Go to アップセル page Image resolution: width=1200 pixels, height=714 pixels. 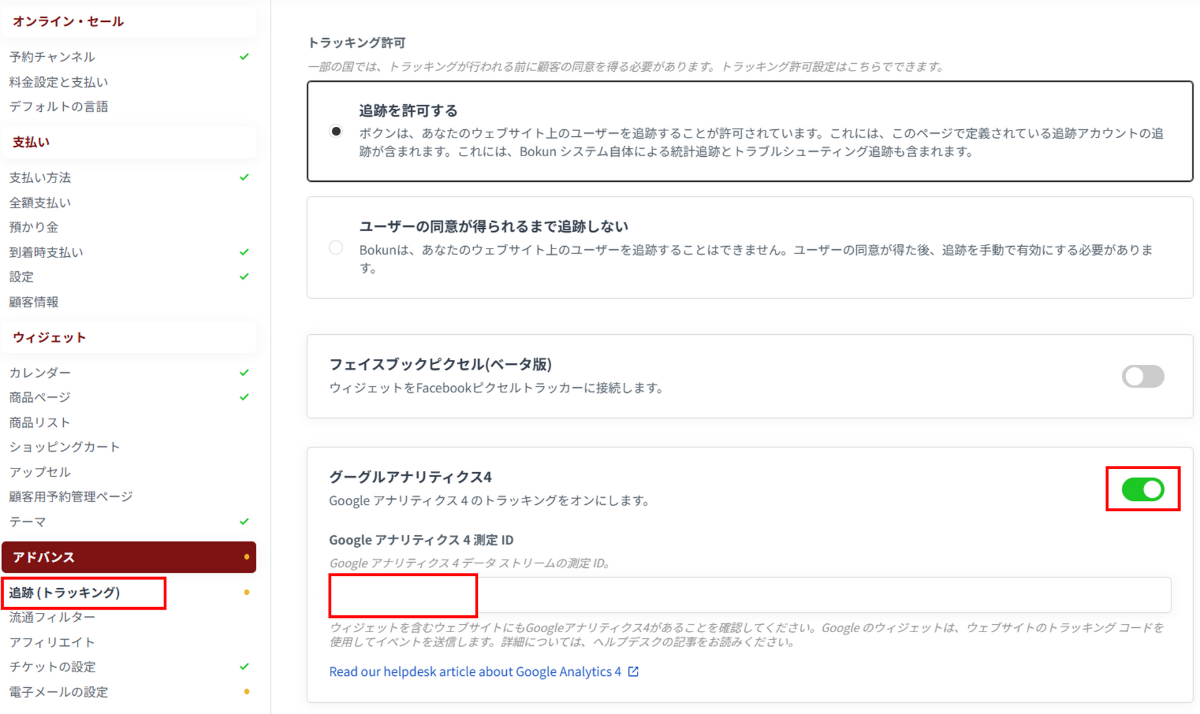40,472
